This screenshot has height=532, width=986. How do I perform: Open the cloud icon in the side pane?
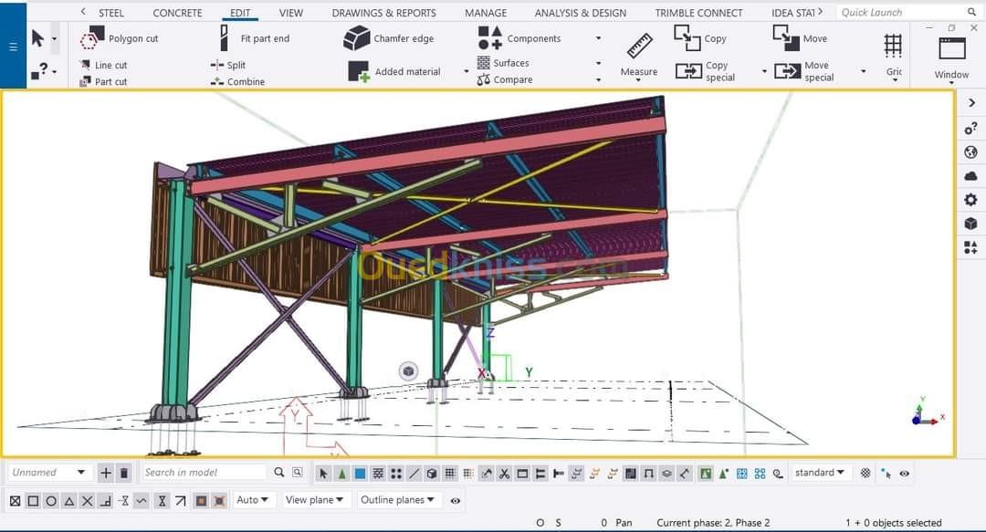click(970, 176)
